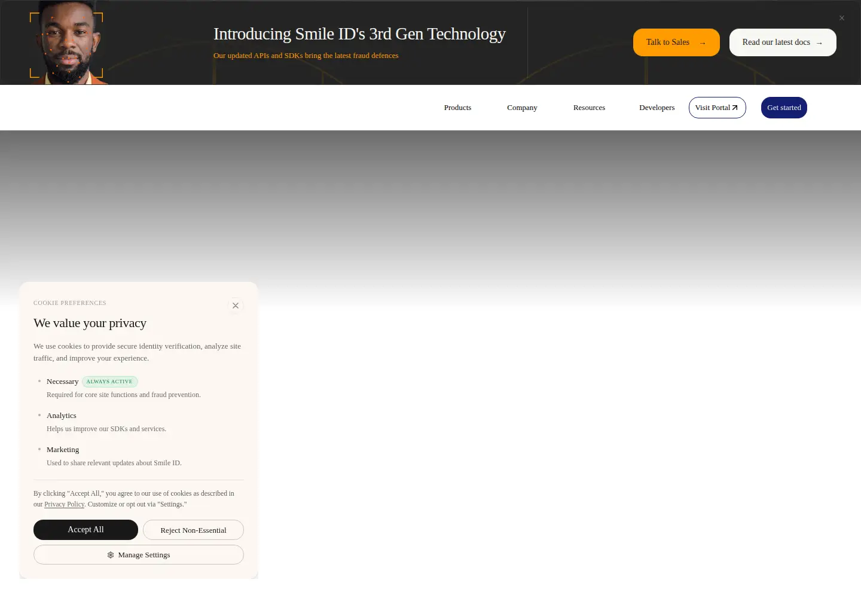
Task: Open Read our latest docs
Action: [x=783, y=42]
